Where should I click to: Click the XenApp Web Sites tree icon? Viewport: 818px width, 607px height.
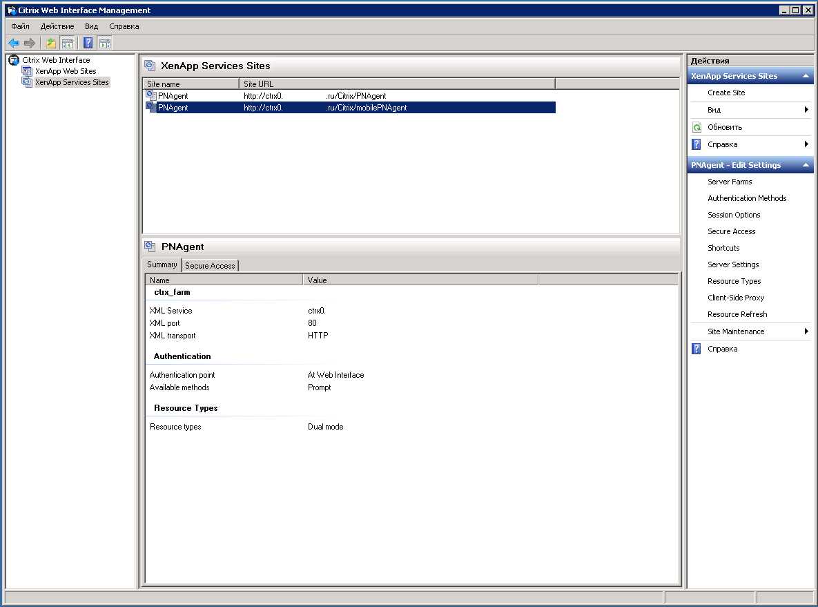coord(27,71)
